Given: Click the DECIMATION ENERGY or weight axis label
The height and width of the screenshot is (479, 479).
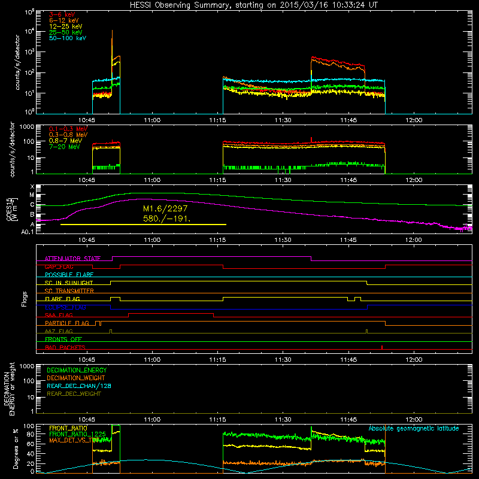Looking at the screenshot, I should point(9,389).
